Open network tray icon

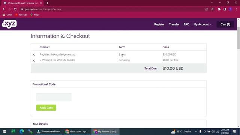217,132
